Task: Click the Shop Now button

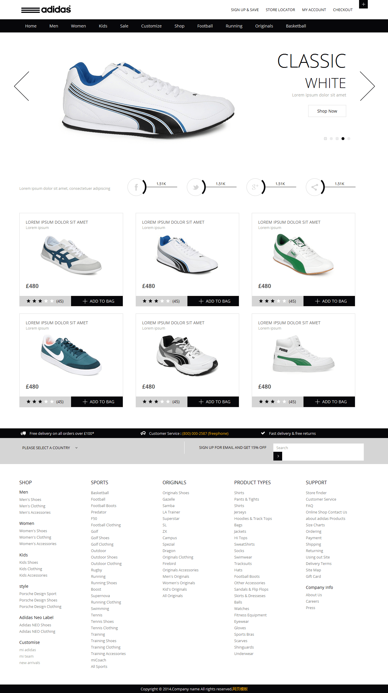Action: tap(327, 111)
